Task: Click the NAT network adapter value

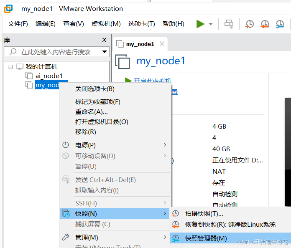Action: (x=219, y=172)
